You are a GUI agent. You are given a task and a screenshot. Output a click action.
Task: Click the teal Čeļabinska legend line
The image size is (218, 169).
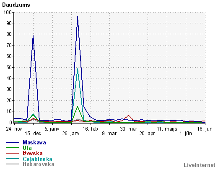[12, 159]
